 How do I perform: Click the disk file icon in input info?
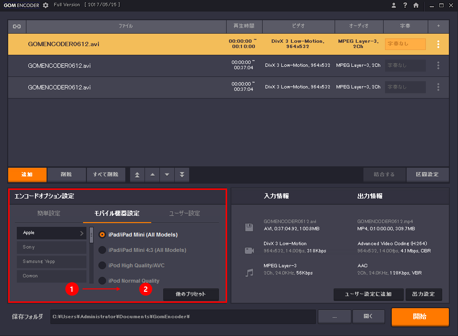249,227
